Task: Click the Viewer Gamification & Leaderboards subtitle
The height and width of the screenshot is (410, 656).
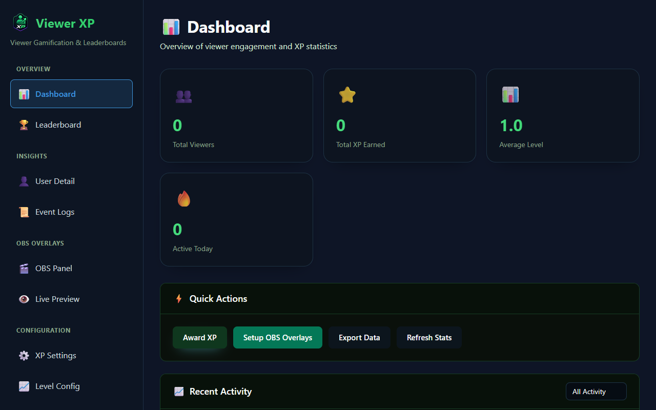Action: [x=68, y=43]
